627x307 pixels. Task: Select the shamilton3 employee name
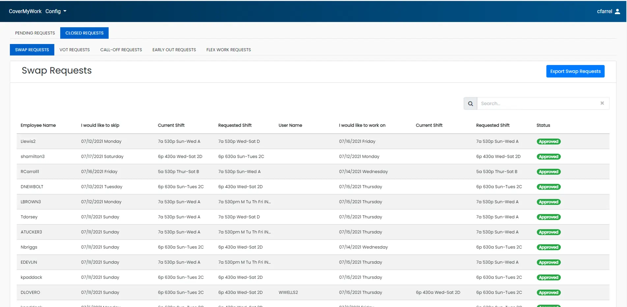(x=33, y=156)
